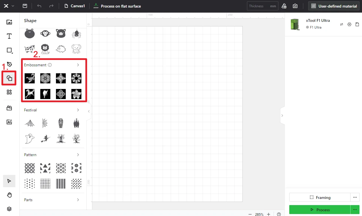
Task: Click the auto-measure thickness icon
Action: (284, 6)
